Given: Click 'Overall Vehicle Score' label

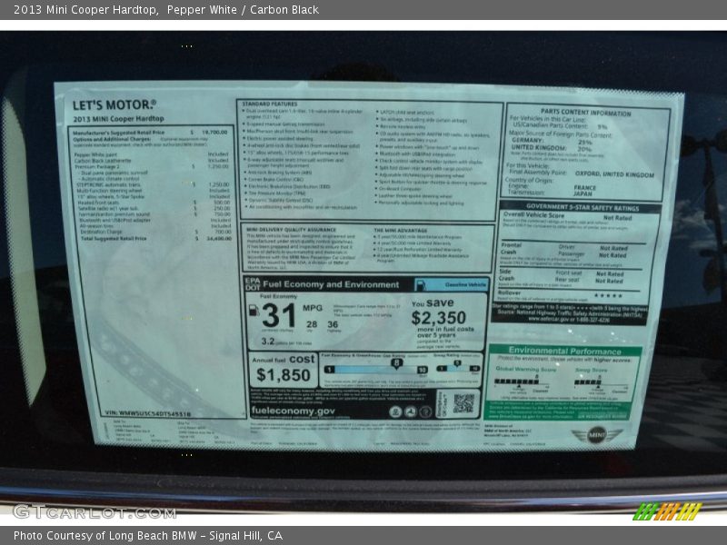Looking at the screenshot, I should pos(534,215).
